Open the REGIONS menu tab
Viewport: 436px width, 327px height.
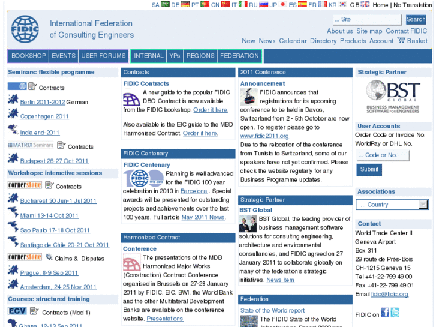click(x=200, y=56)
